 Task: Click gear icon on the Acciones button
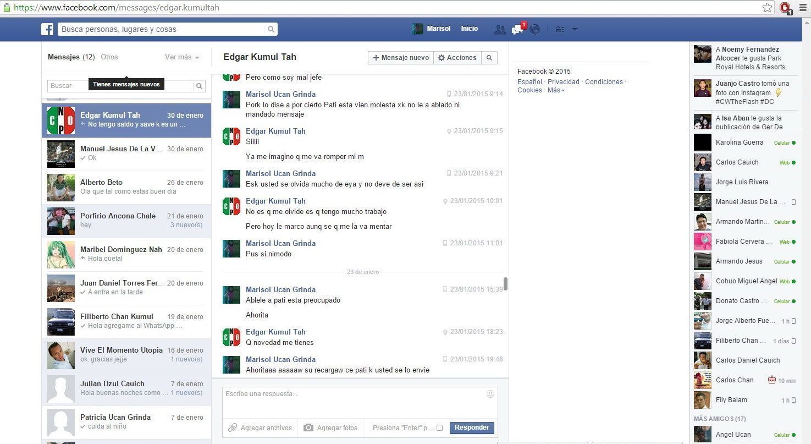coord(441,58)
